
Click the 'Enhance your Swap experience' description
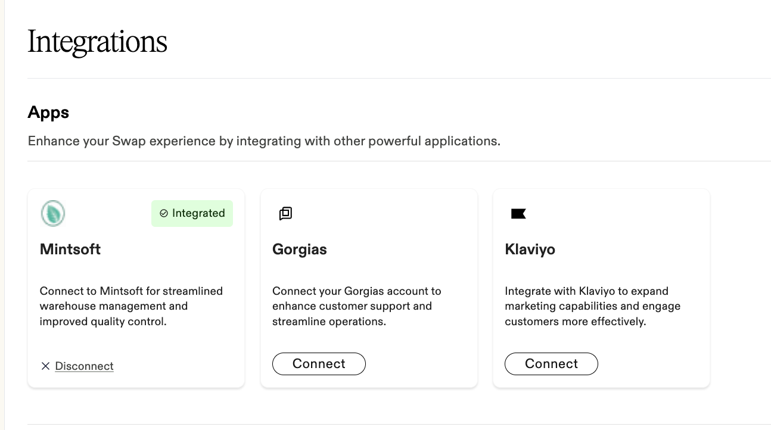point(264,141)
